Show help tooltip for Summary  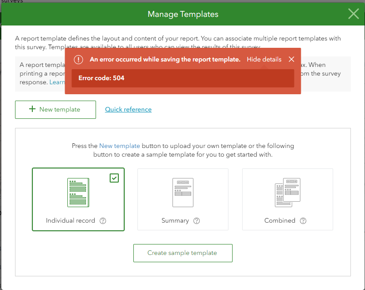click(x=197, y=221)
